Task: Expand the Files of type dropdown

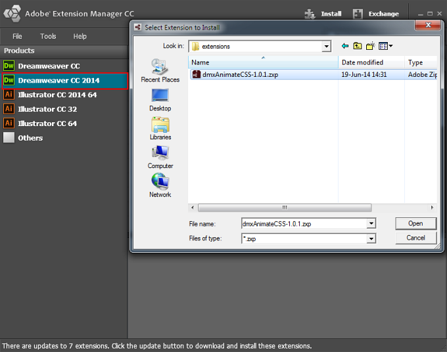Action: coord(371,238)
